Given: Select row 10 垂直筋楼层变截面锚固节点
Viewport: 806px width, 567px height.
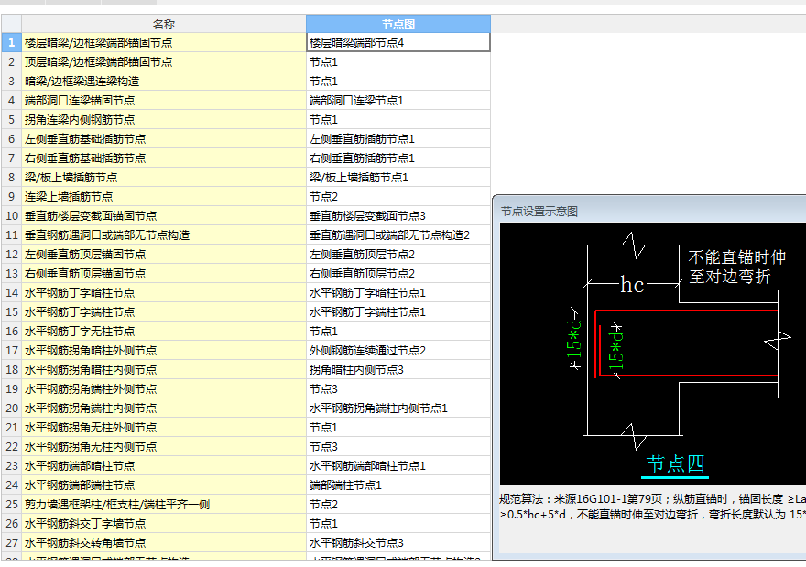Looking at the screenshot, I should tap(164, 216).
